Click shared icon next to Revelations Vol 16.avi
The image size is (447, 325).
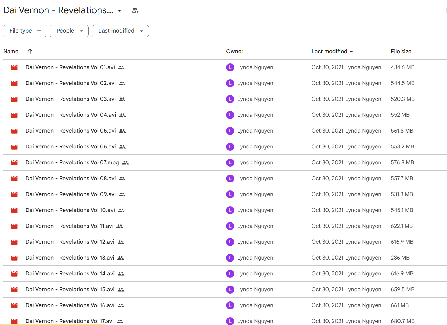click(x=121, y=305)
